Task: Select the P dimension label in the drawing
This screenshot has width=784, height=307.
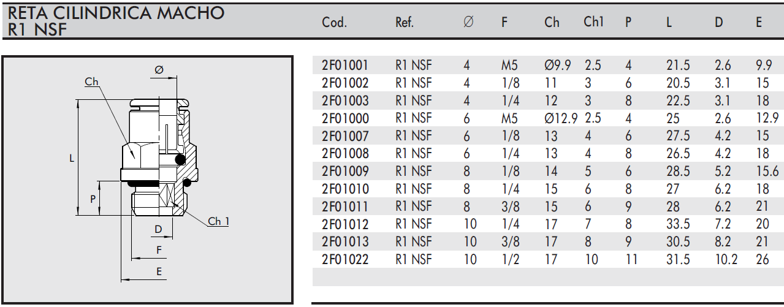Action: click(93, 199)
